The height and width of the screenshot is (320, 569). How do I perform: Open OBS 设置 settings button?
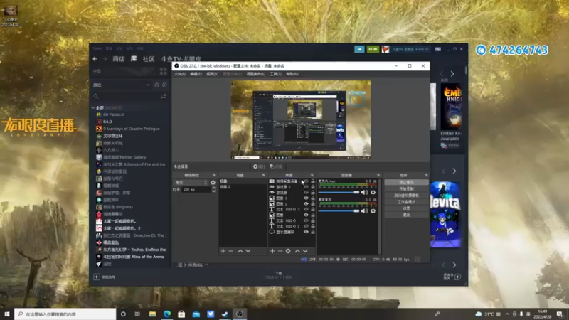point(406,208)
